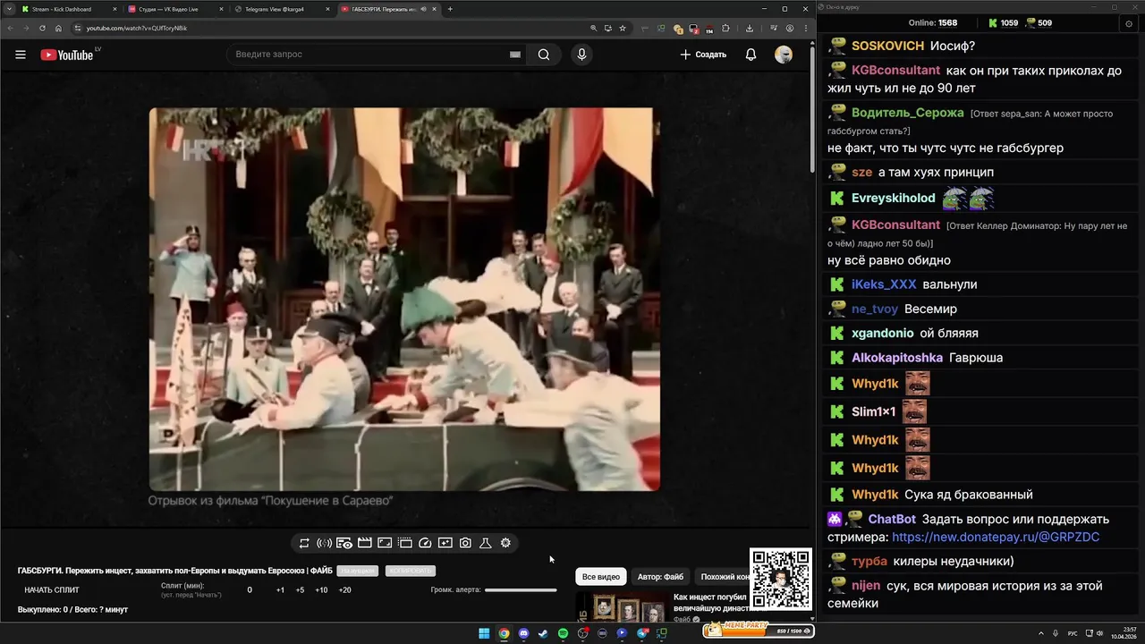This screenshot has width=1145, height=644.
Task: Open a new Chrome tab
Action: 450,9
